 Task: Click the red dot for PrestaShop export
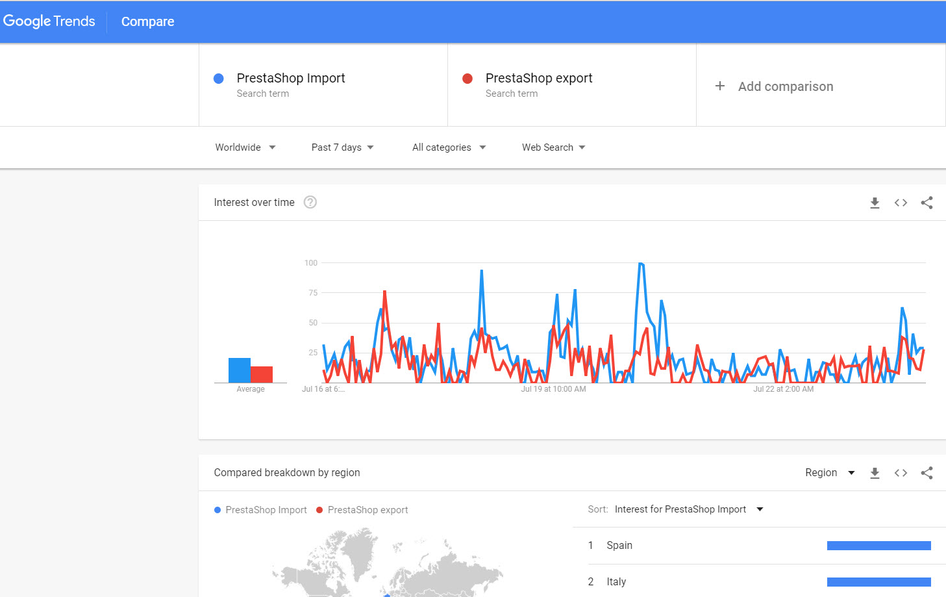467,79
